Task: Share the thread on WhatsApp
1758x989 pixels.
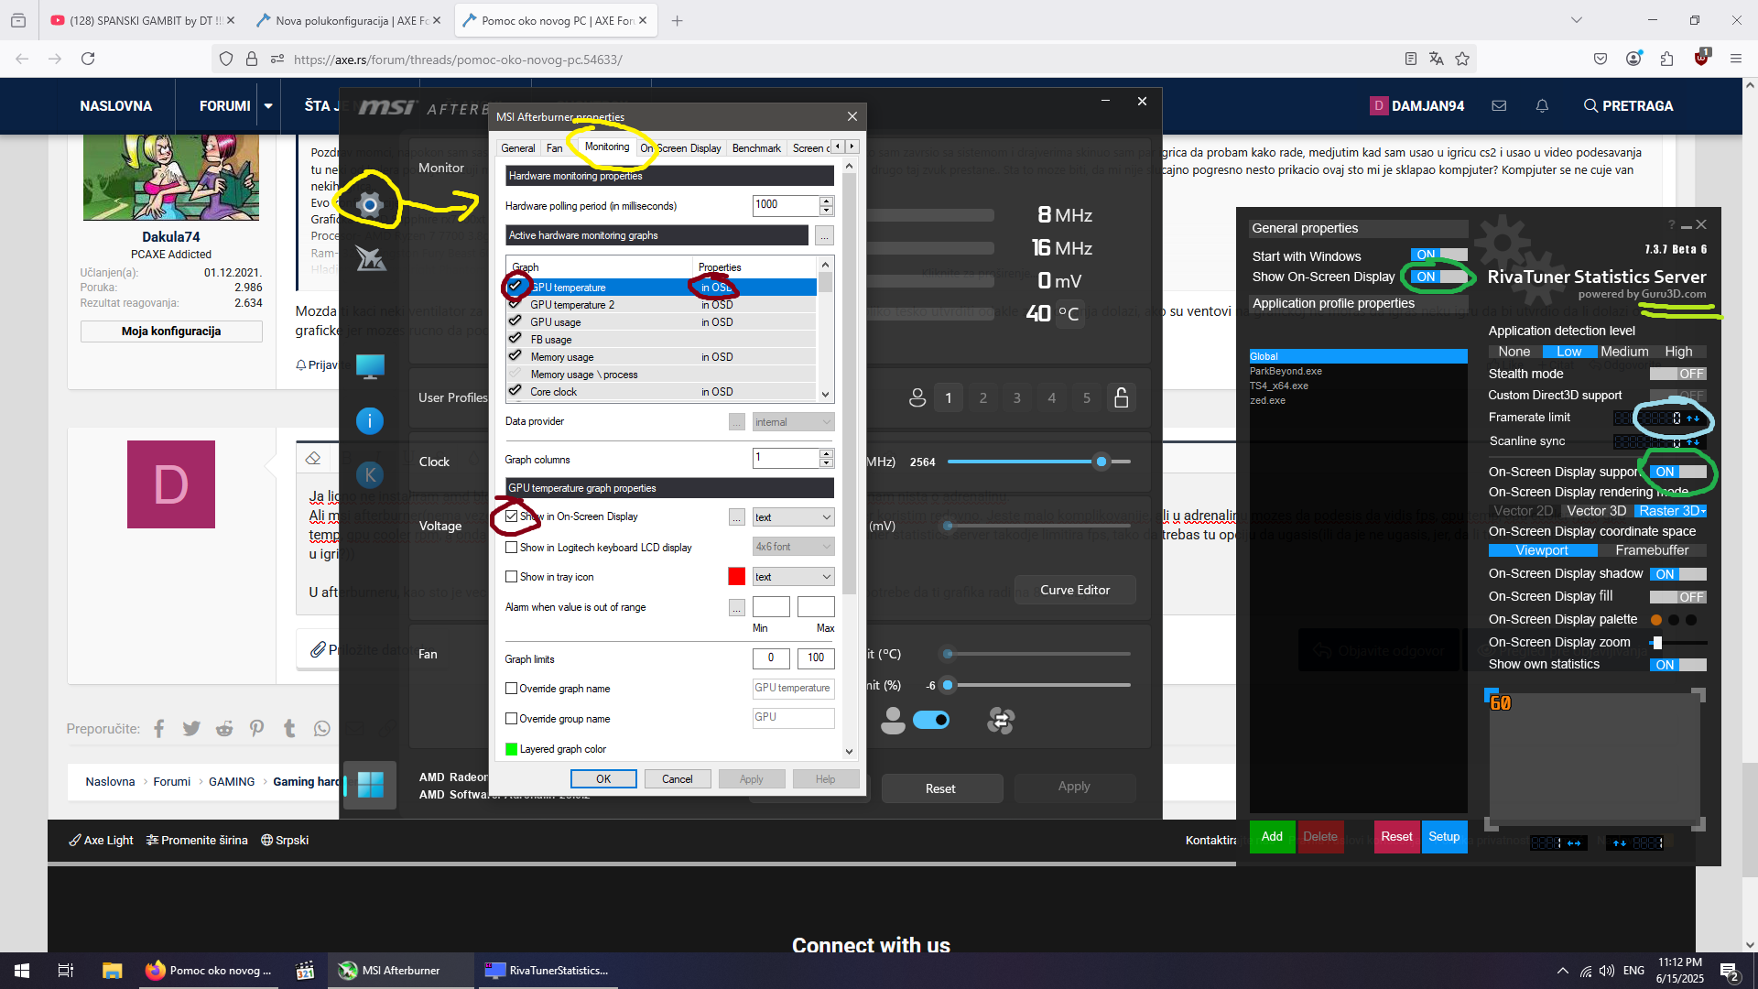Action: coord(322,729)
